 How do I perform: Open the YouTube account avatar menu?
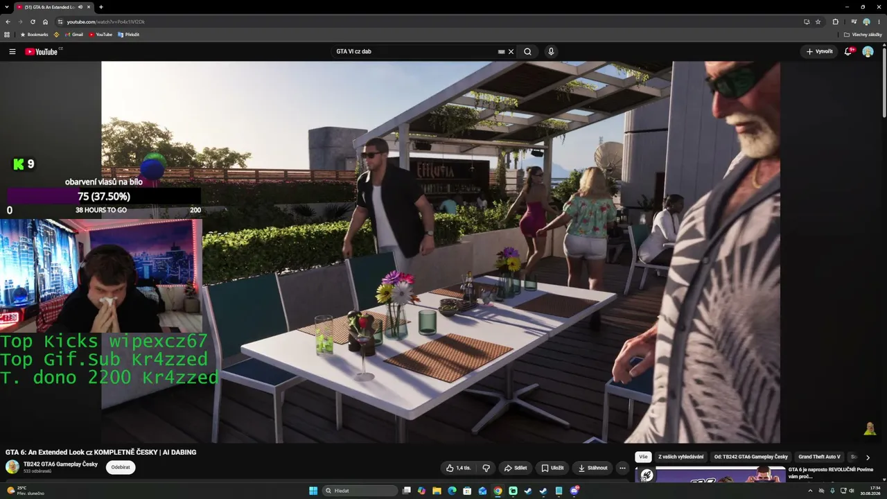coord(868,51)
